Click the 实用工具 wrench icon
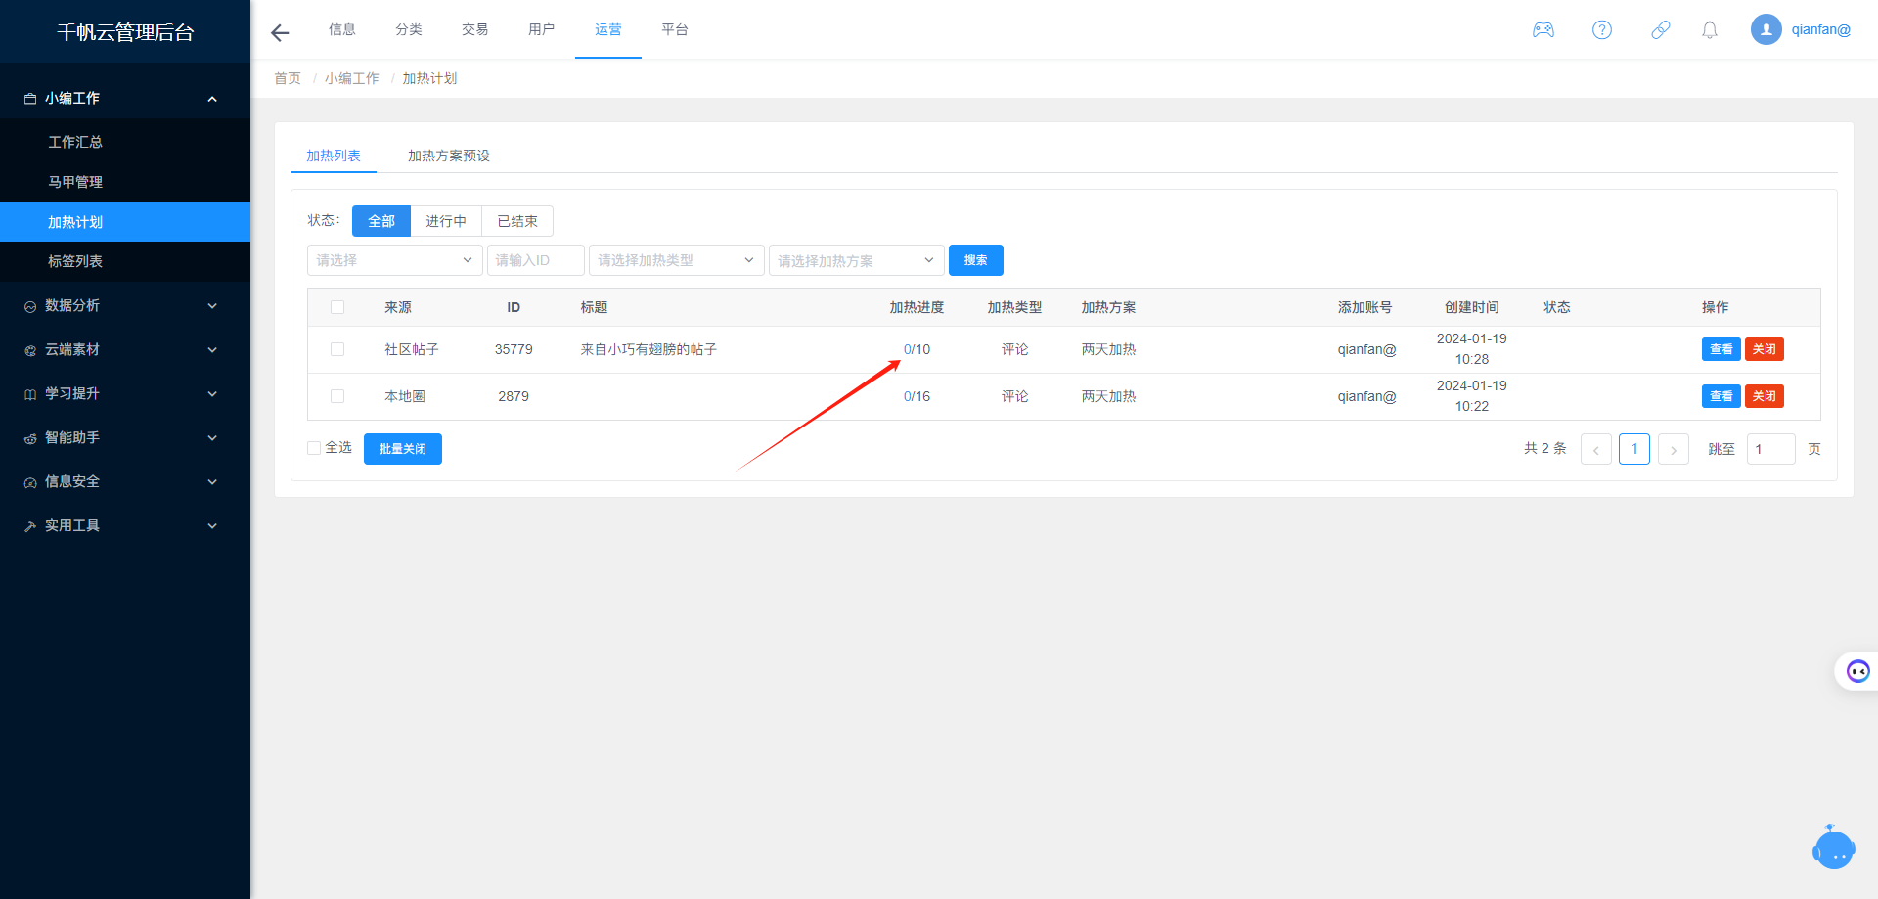The width and height of the screenshot is (1878, 899). click(x=30, y=526)
